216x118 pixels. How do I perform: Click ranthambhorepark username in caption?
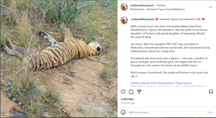[142, 19]
